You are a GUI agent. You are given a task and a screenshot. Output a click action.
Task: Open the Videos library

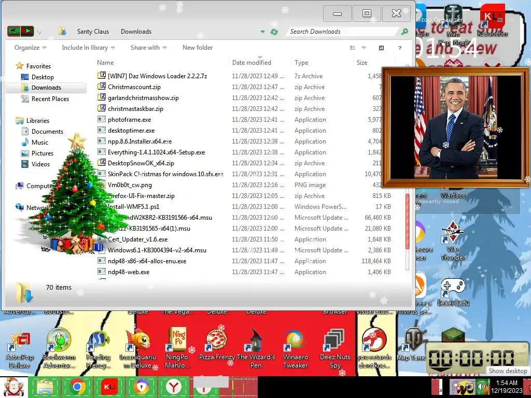pyautogui.click(x=35, y=164)
